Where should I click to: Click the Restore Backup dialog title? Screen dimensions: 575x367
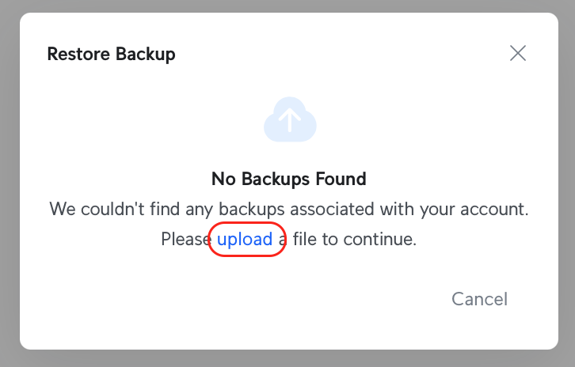tap(111, 55)
